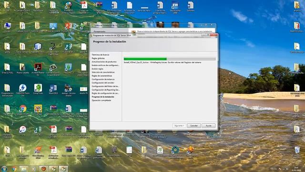Open the PowerPoint 2013 desktop shortcut
The width and height of the screenshot is (305, 172).
[x=68, y=28]
